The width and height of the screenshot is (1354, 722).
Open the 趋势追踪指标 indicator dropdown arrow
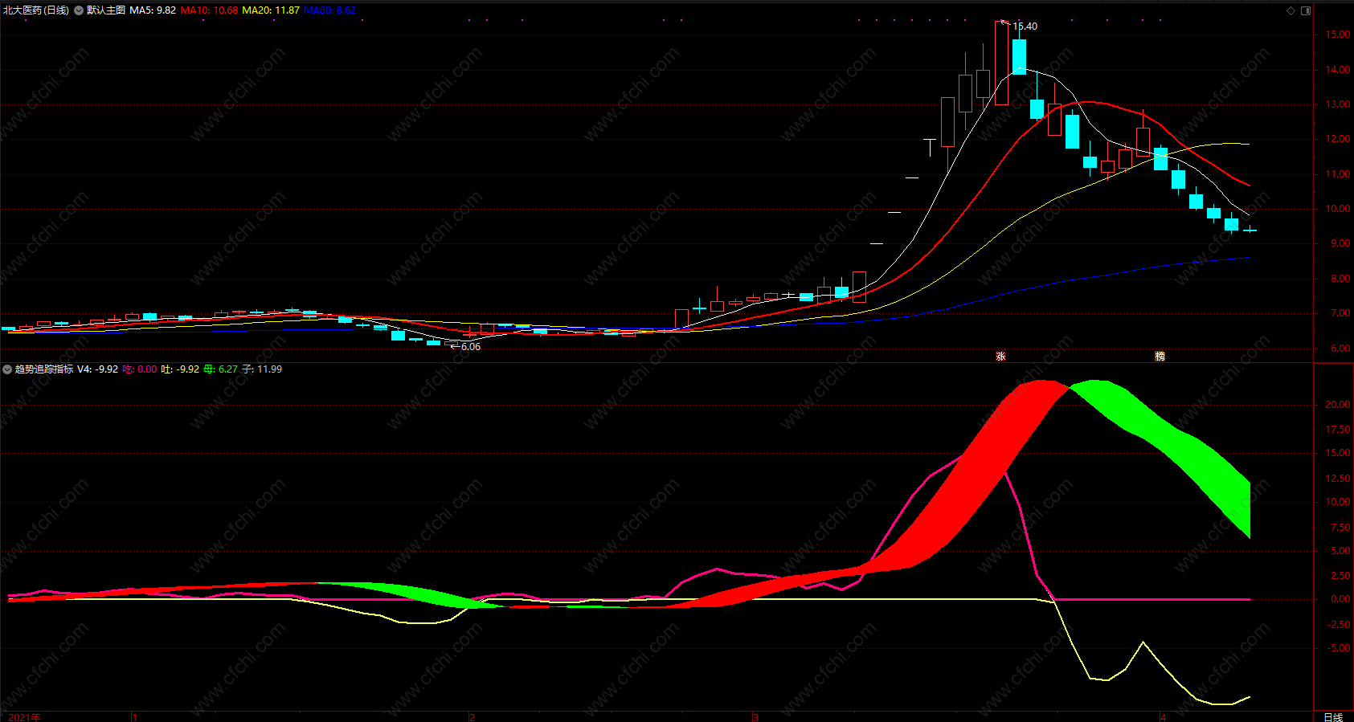7,369
